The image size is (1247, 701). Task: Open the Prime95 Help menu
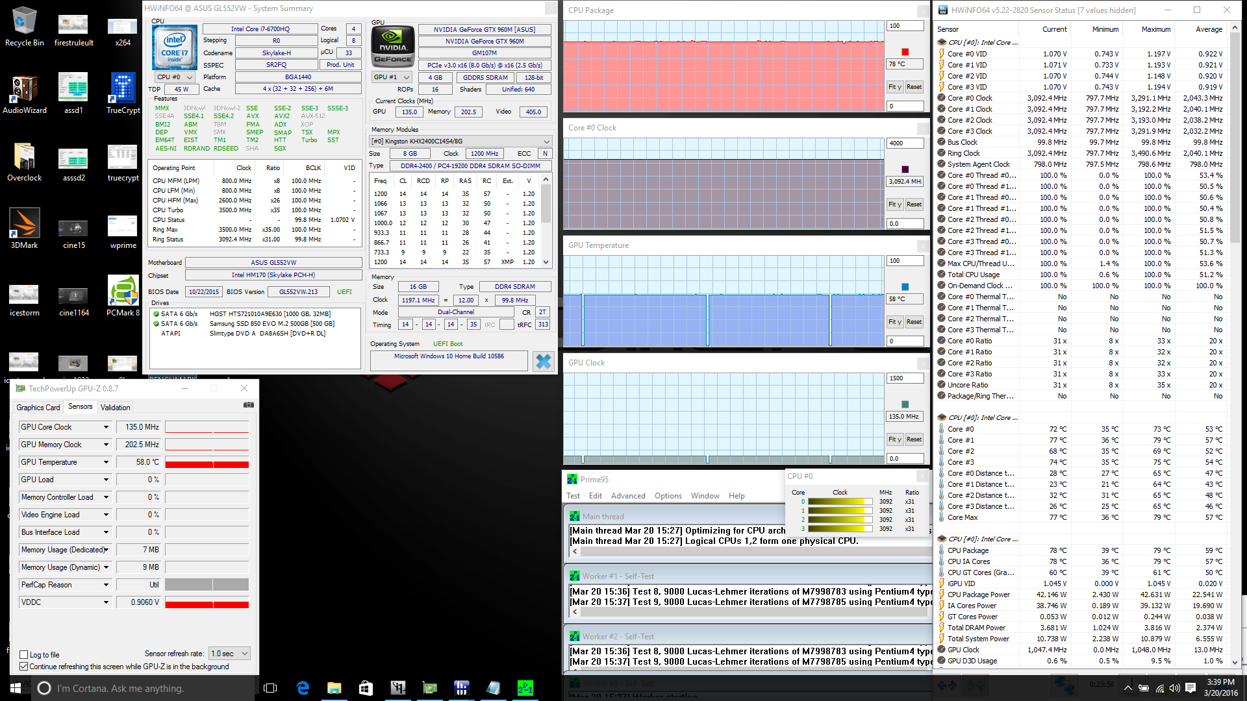737,496
